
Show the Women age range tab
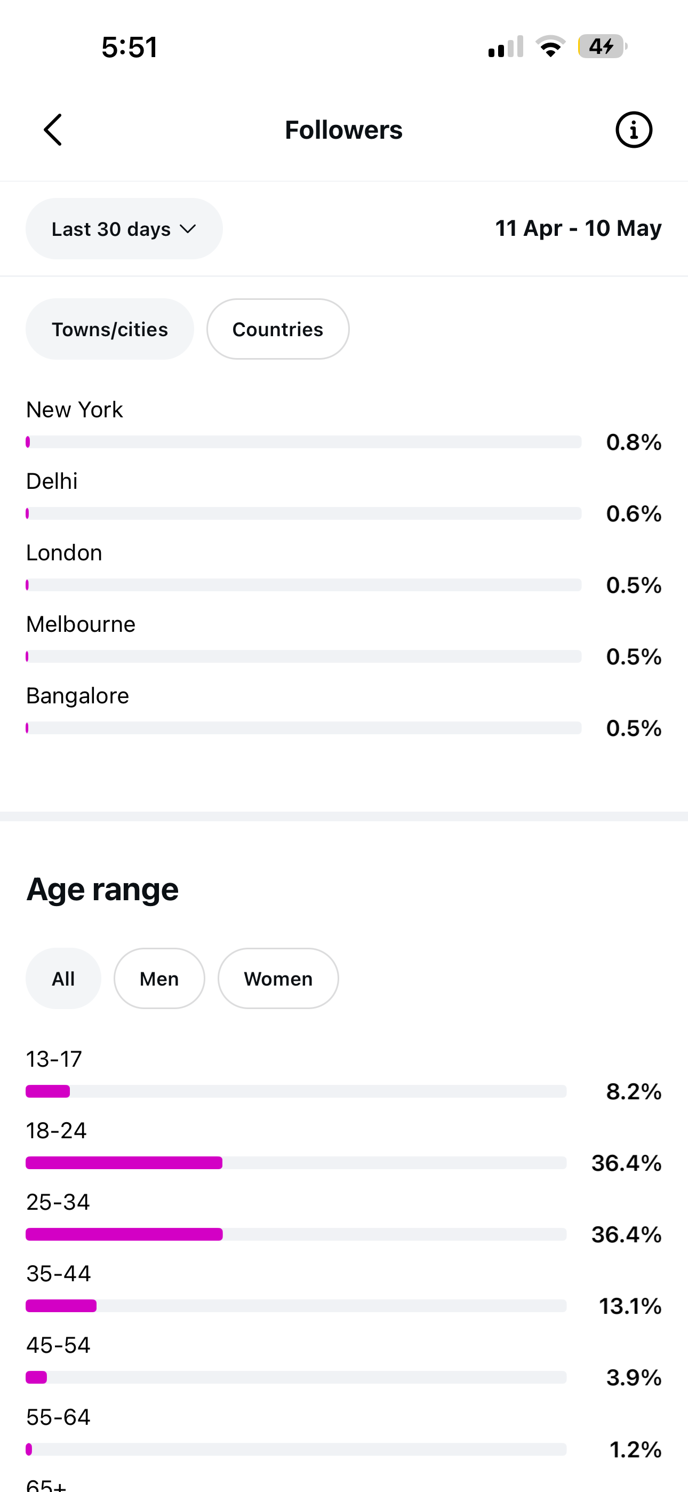pos(278,978)
